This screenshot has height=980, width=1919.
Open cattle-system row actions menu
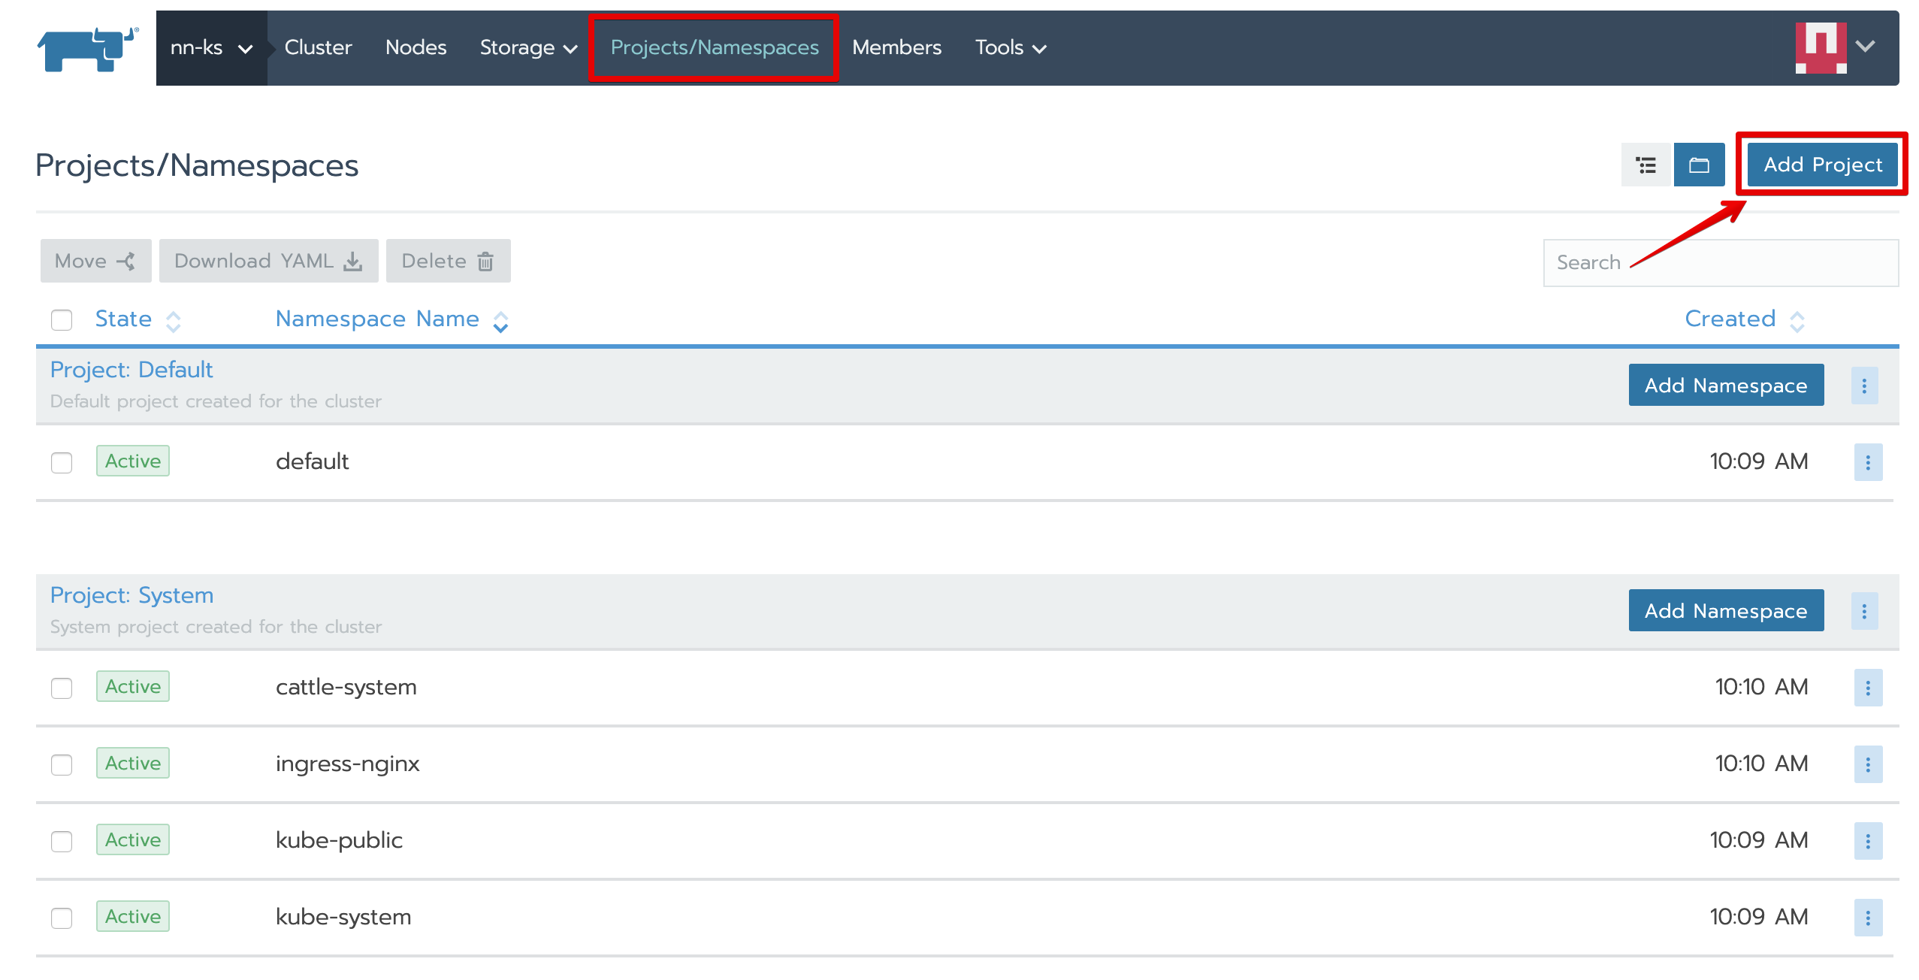[1868, 688]
